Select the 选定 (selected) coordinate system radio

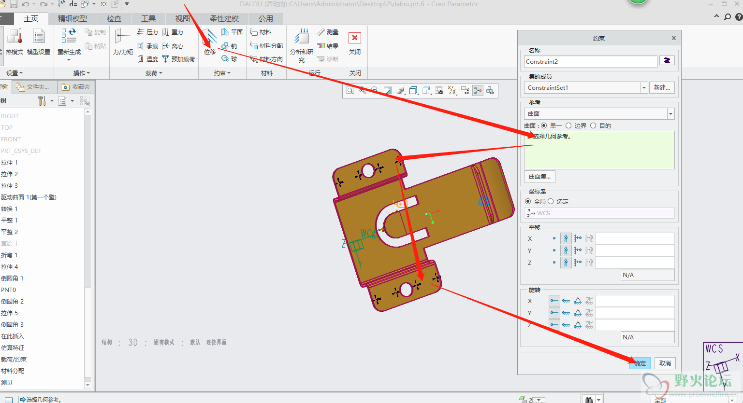tap(551, 201)
